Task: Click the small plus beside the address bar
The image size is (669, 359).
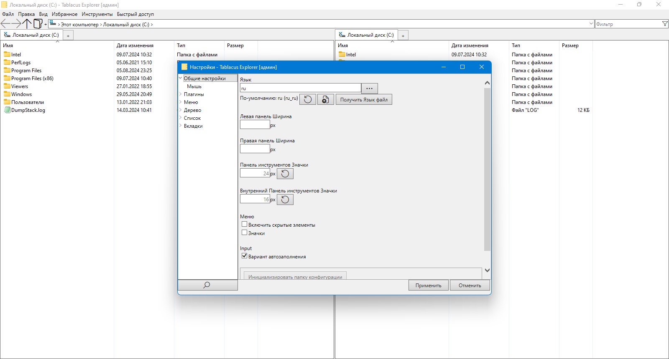Action: (46, 25)
